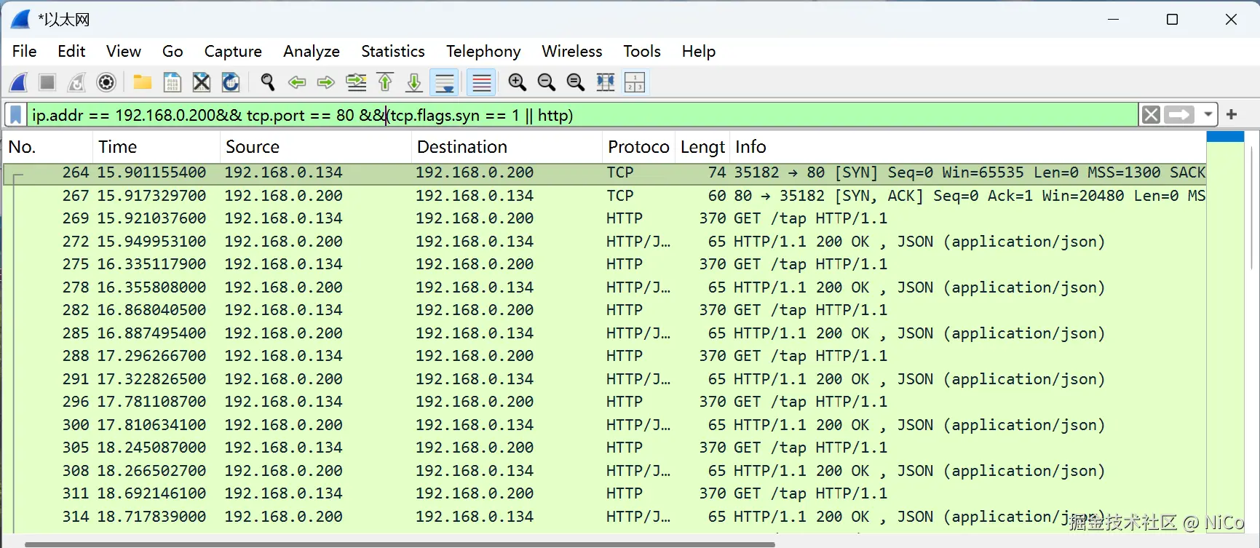Close this capture file icon

[202, 82]
